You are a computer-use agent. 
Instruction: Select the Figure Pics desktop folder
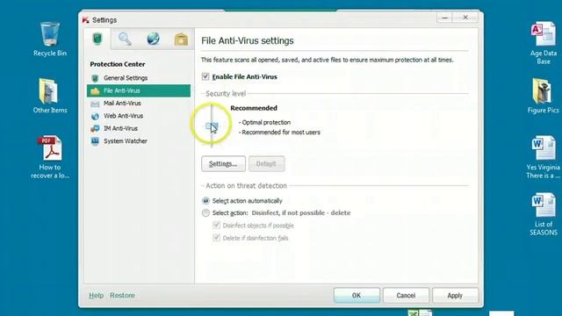point(543,96)
